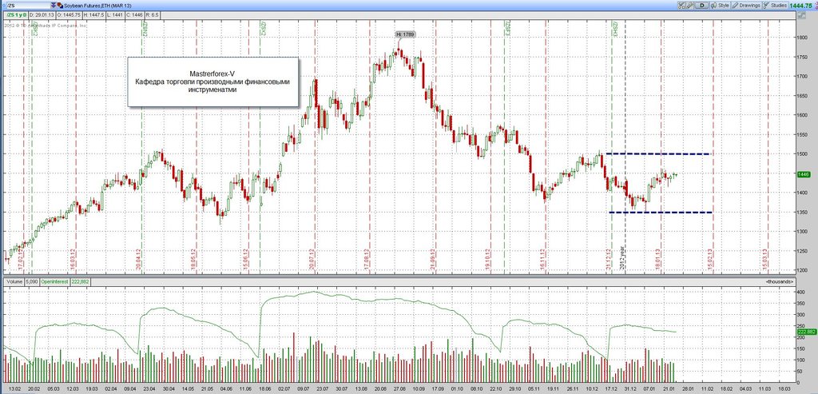Viewport: 818px width, 394px height.
Task: Click the Studies flask icon
Action: [766, 5]
